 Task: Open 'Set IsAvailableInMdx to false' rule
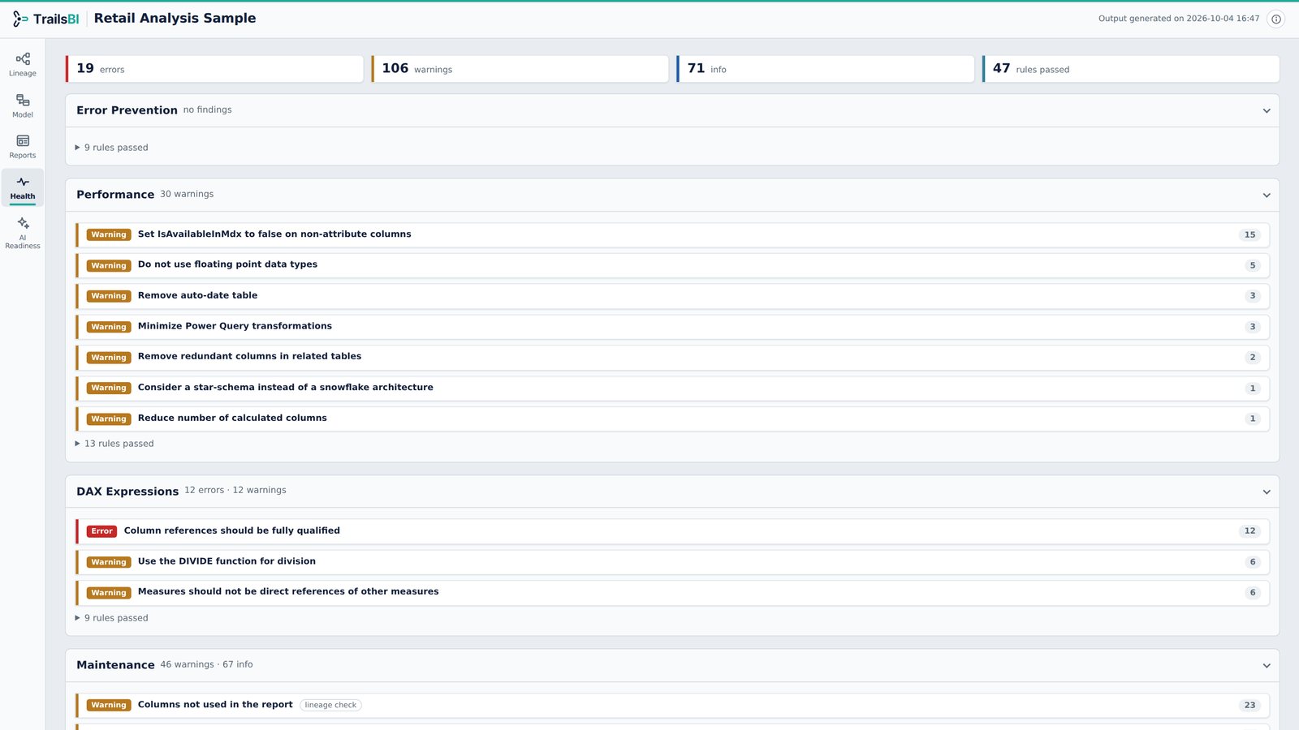coord(672,235)
